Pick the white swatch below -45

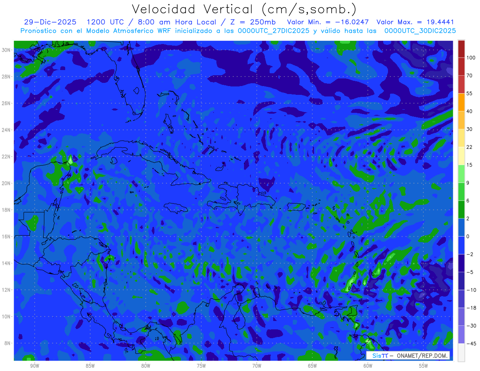[461, 353]
